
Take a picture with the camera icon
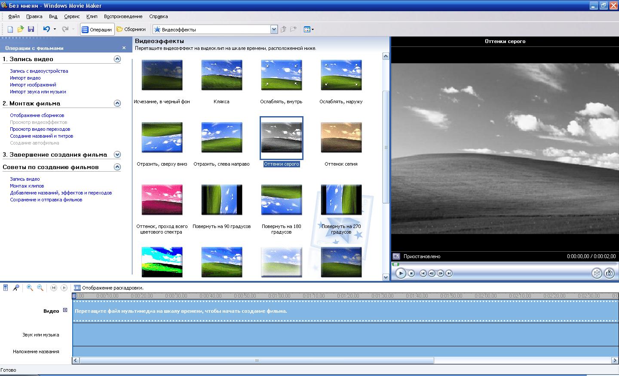[x=609, y=273]
